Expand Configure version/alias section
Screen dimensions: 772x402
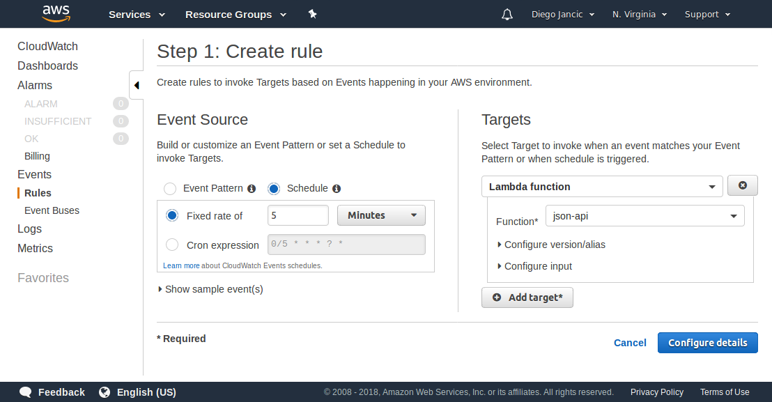coord(554,245)
